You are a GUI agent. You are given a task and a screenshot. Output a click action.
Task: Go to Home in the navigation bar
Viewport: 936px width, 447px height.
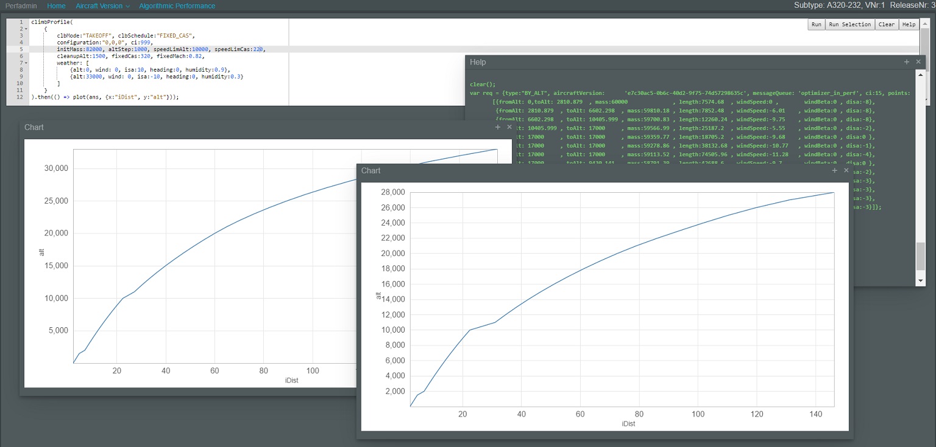[x=56, y=6]
